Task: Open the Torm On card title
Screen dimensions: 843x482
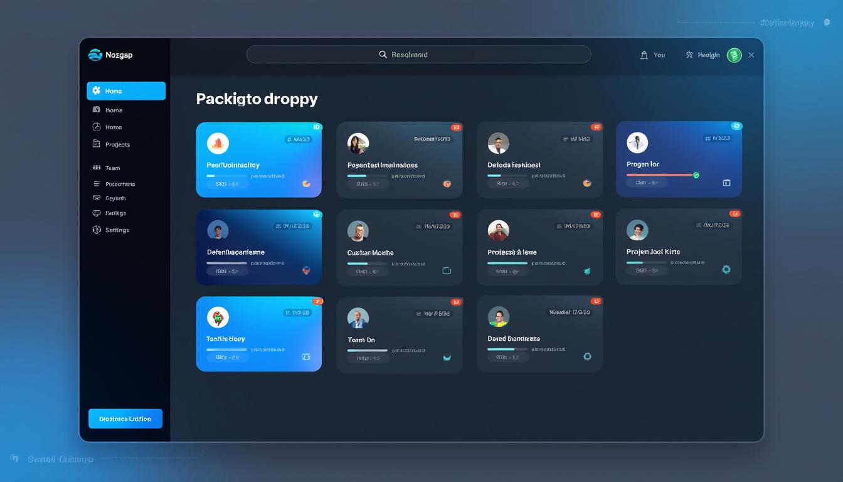Action: coord(361,340)
